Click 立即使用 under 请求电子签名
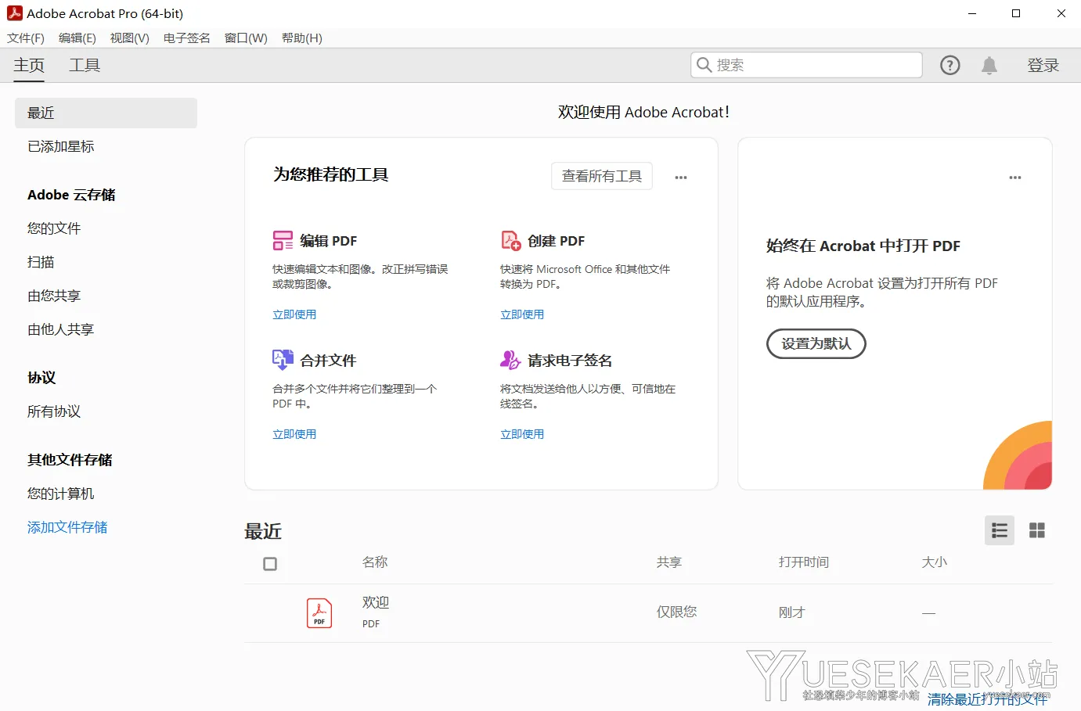 tap(522, 434)
